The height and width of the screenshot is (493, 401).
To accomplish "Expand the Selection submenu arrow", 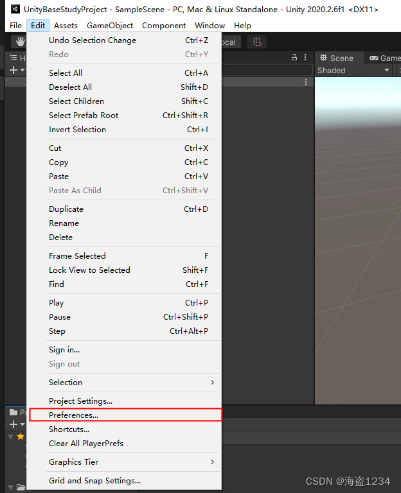I will coord(213,383).
